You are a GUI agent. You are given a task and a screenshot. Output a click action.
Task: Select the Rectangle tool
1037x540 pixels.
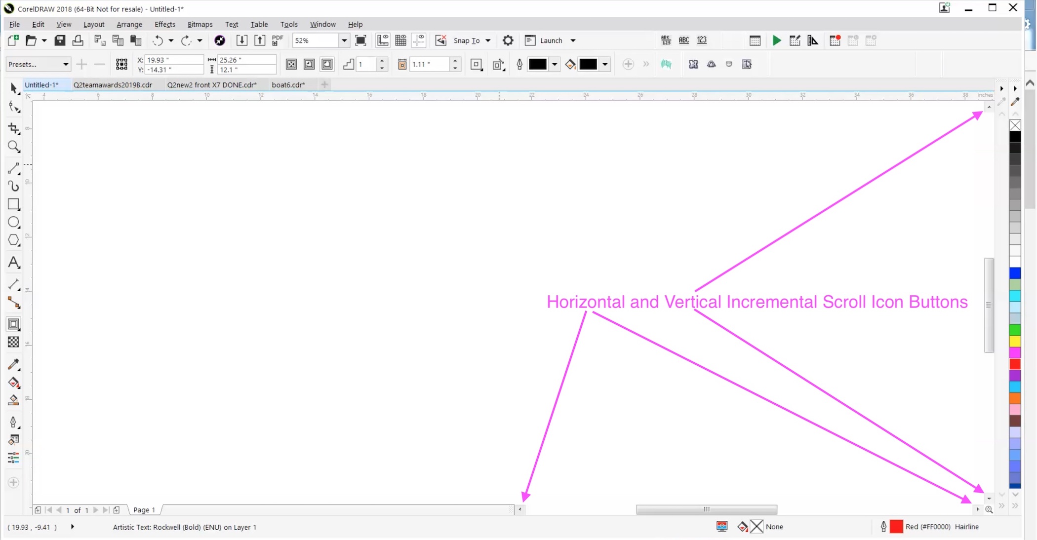point(14,204)
